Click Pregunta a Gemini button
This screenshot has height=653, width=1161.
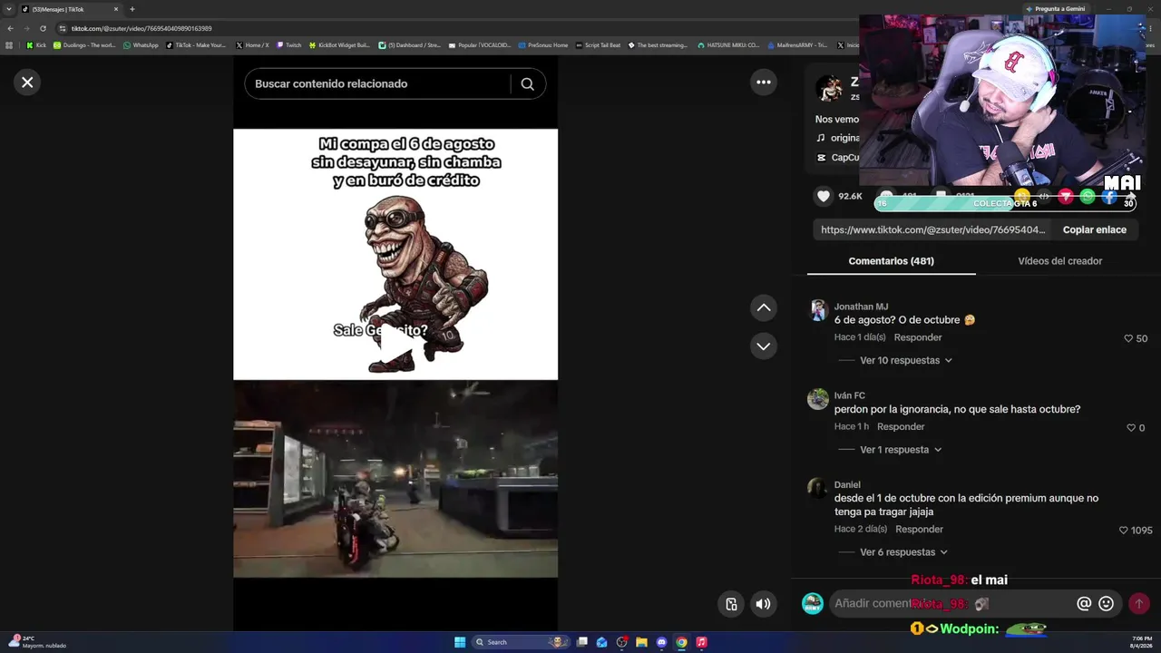(1055, 9)
